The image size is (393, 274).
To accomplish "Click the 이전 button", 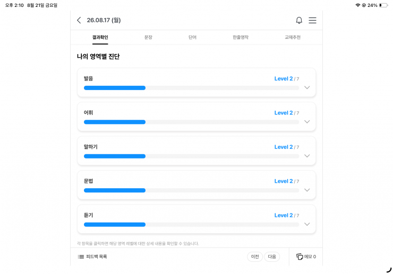I will pos(255,257).
